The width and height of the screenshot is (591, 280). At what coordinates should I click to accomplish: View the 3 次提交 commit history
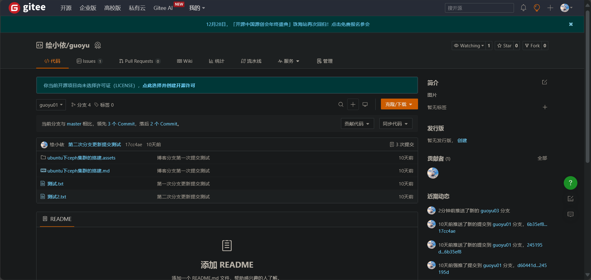(402, 144)
